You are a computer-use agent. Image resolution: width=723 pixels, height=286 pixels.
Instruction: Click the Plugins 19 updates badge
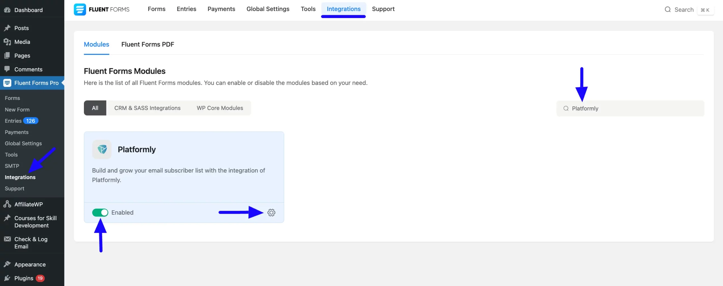point(40,278)
